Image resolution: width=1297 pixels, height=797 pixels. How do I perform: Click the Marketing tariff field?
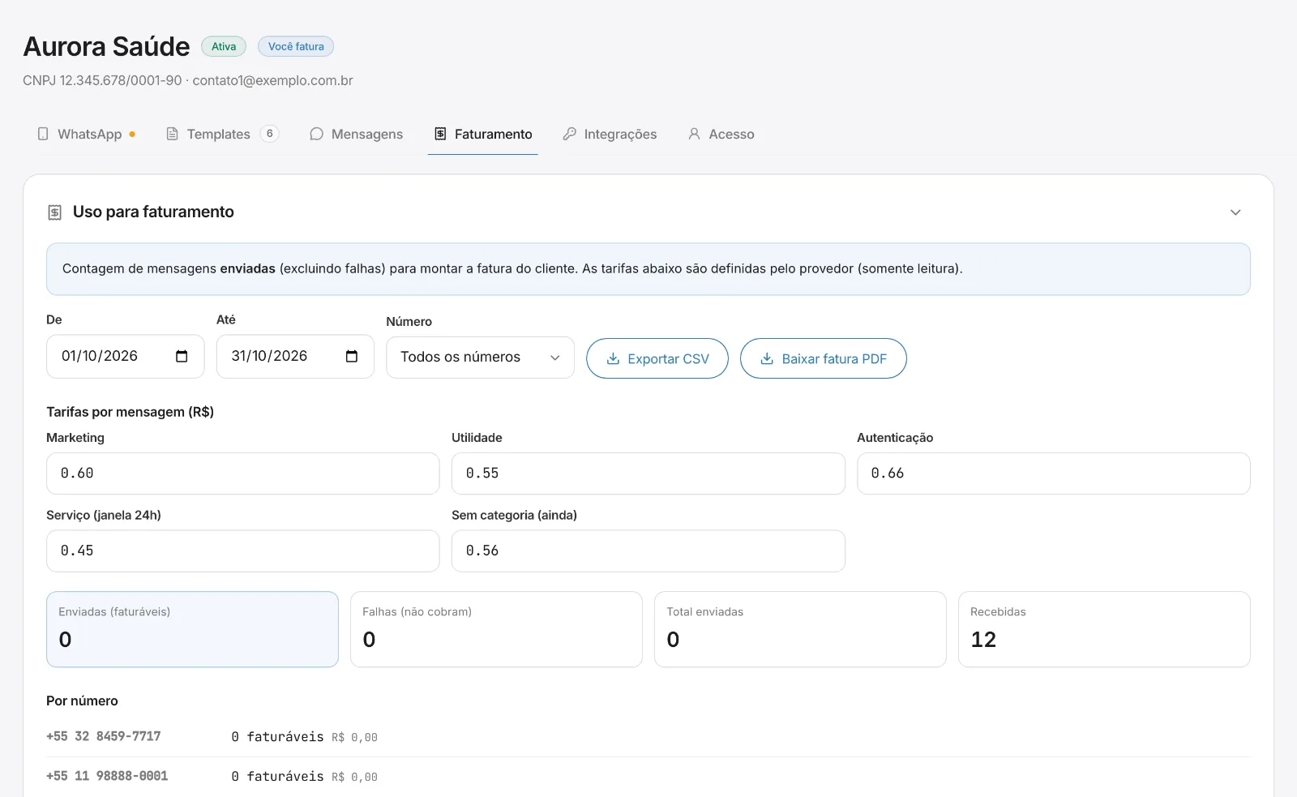click(243, 473)
